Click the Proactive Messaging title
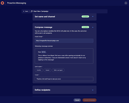The height and width of the screenshot is (103, 129). pyautogui.click(x=17, y=3)
